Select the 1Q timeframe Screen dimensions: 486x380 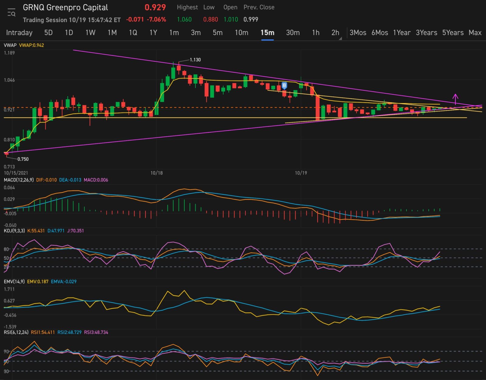133,33
